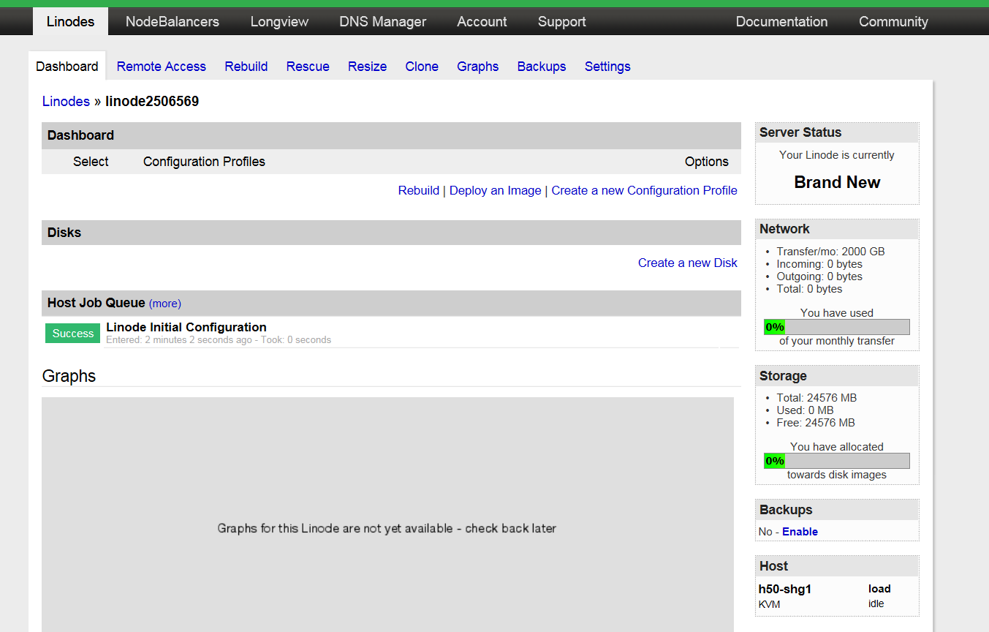Switch to the Remote Access tab
This screenshot has width=989, height=632.
[162, 67]
